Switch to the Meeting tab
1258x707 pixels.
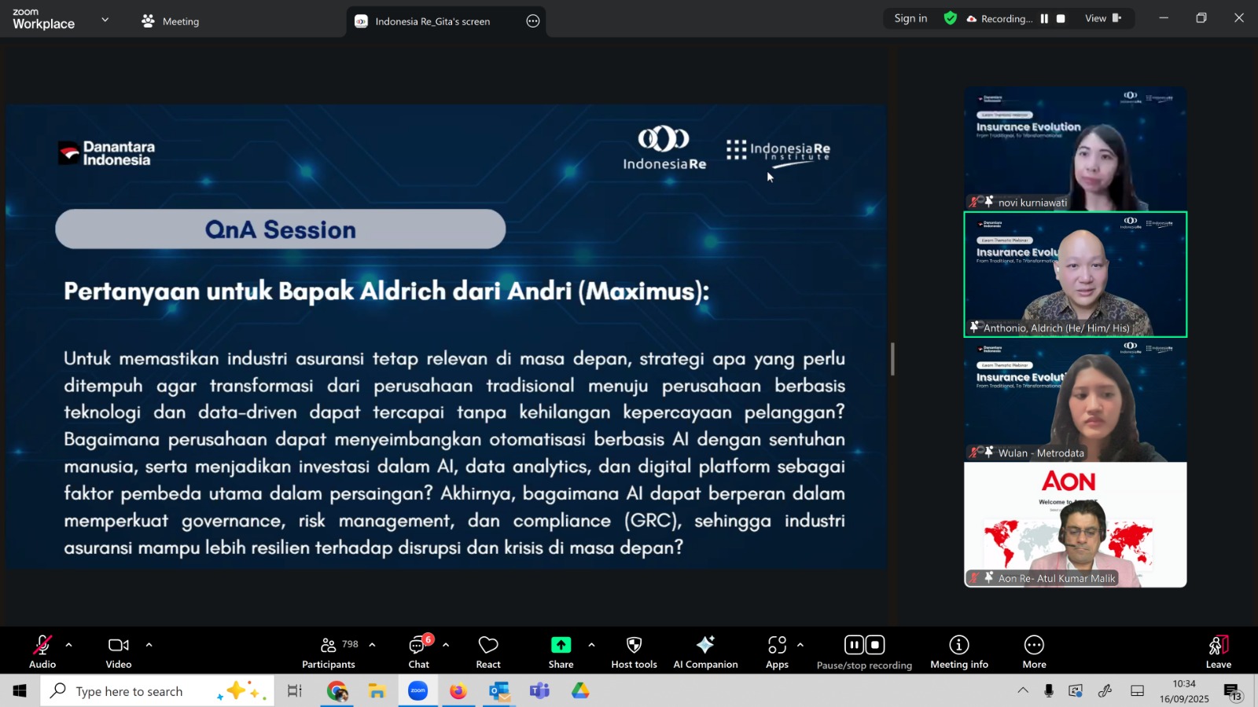point(171,21)
